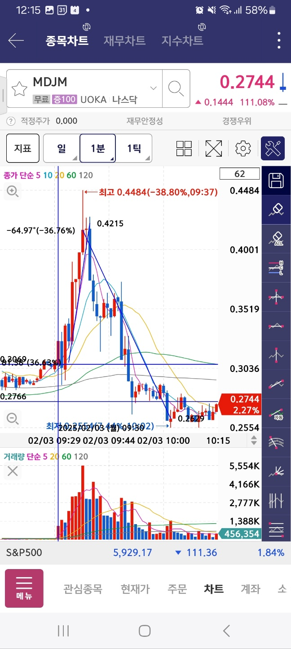Image resolution: width=291 pixels, height=649 pixels.
Task: Toggle the drawing tools panel icon
Action: click(x=273, y=148)
